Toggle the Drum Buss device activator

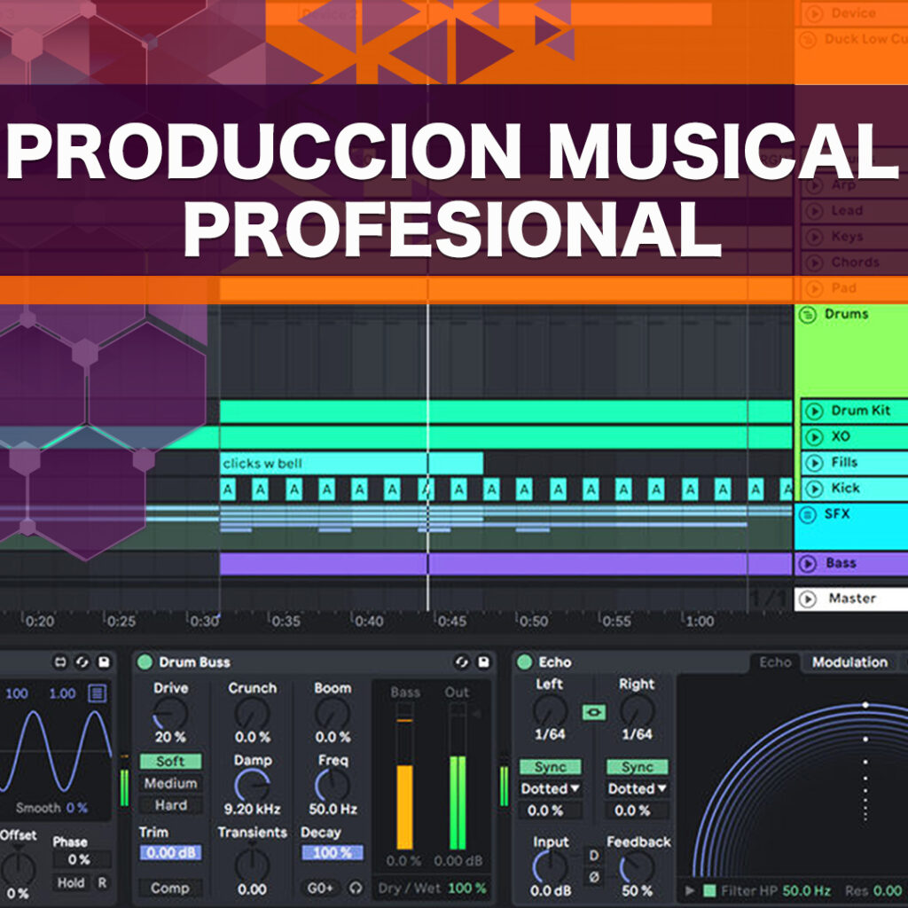(x=145, y=661)
